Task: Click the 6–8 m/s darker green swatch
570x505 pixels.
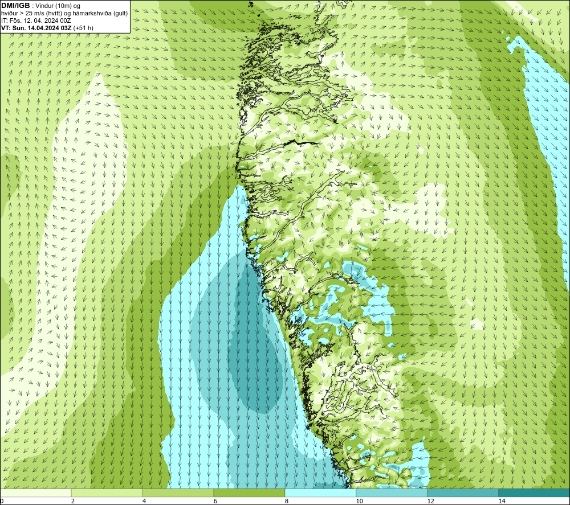Action: pos(250,492)
